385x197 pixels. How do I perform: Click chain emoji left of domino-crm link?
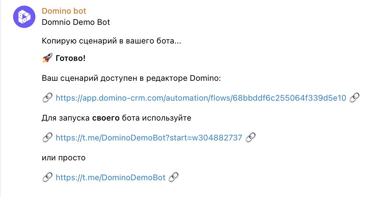pyautogui.click(x=47, y=98)
